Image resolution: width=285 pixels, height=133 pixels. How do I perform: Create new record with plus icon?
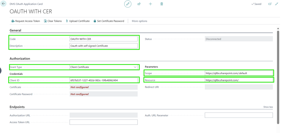click(x=150, y=4)
